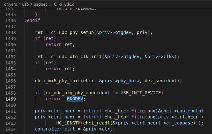
Task: Click the ci_udc_phy_setup function call
Action: [x=72, y=33]
